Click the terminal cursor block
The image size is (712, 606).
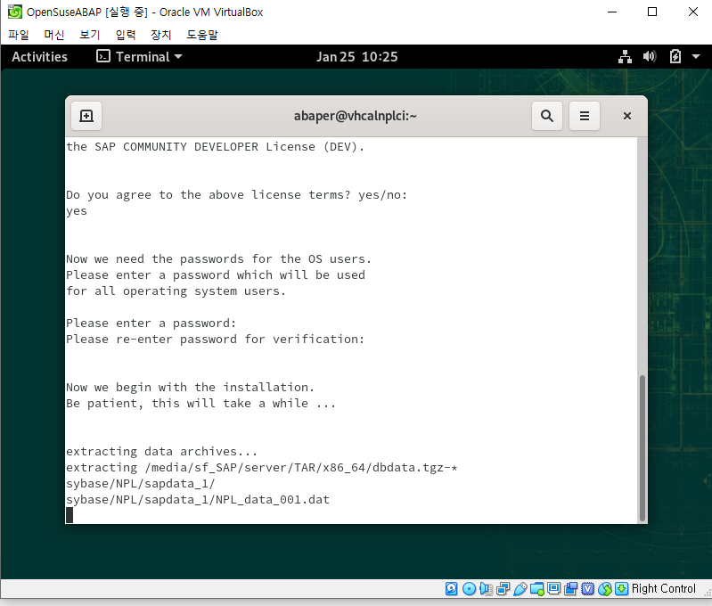70,515
